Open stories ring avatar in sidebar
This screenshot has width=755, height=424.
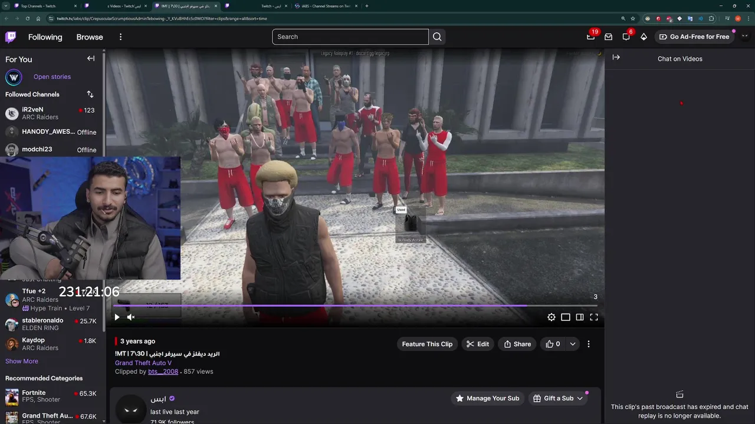point(14,77)
